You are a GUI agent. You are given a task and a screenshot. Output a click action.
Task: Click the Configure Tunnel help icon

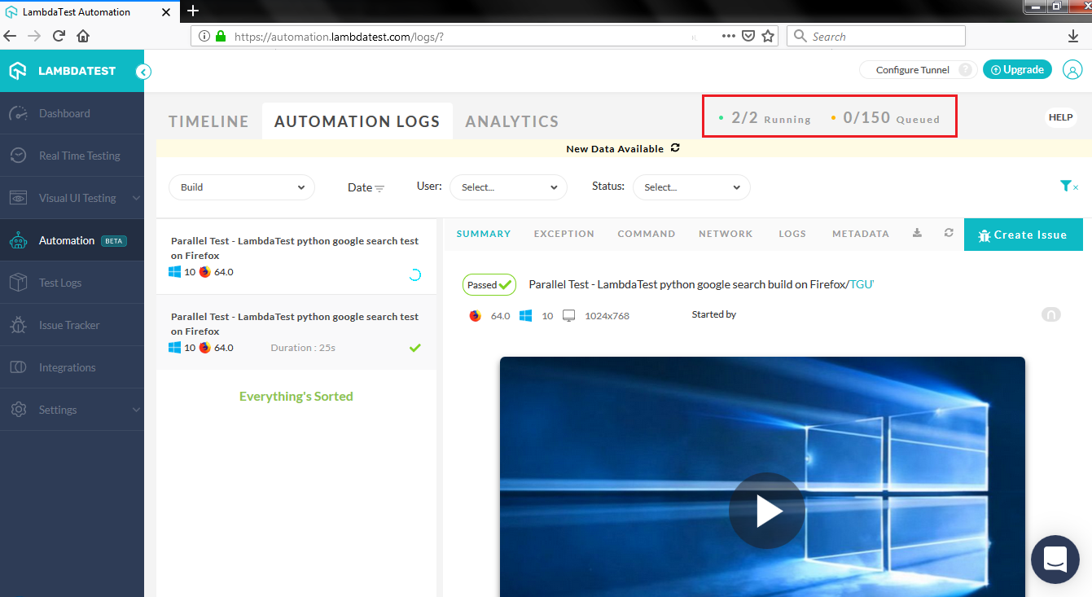965,70
